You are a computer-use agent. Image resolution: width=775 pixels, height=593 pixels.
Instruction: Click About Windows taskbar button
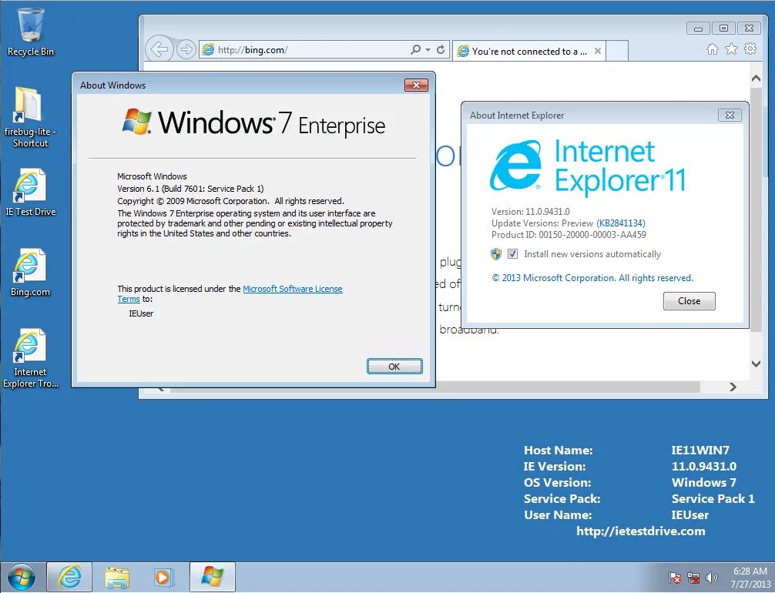point(212,577)
